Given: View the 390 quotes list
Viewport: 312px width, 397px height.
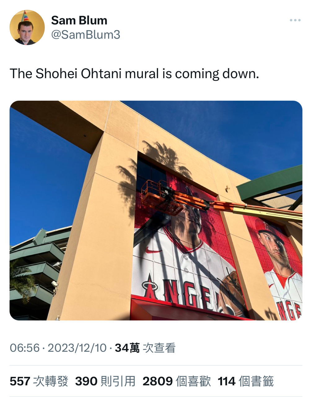Looking at the screenshot, I should coord(105,381).
